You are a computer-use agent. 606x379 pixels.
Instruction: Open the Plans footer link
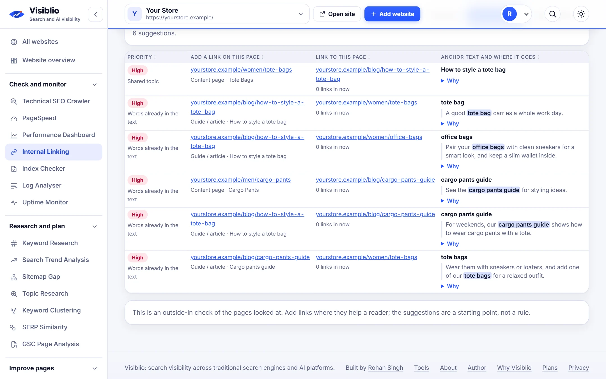click(550, 368)
